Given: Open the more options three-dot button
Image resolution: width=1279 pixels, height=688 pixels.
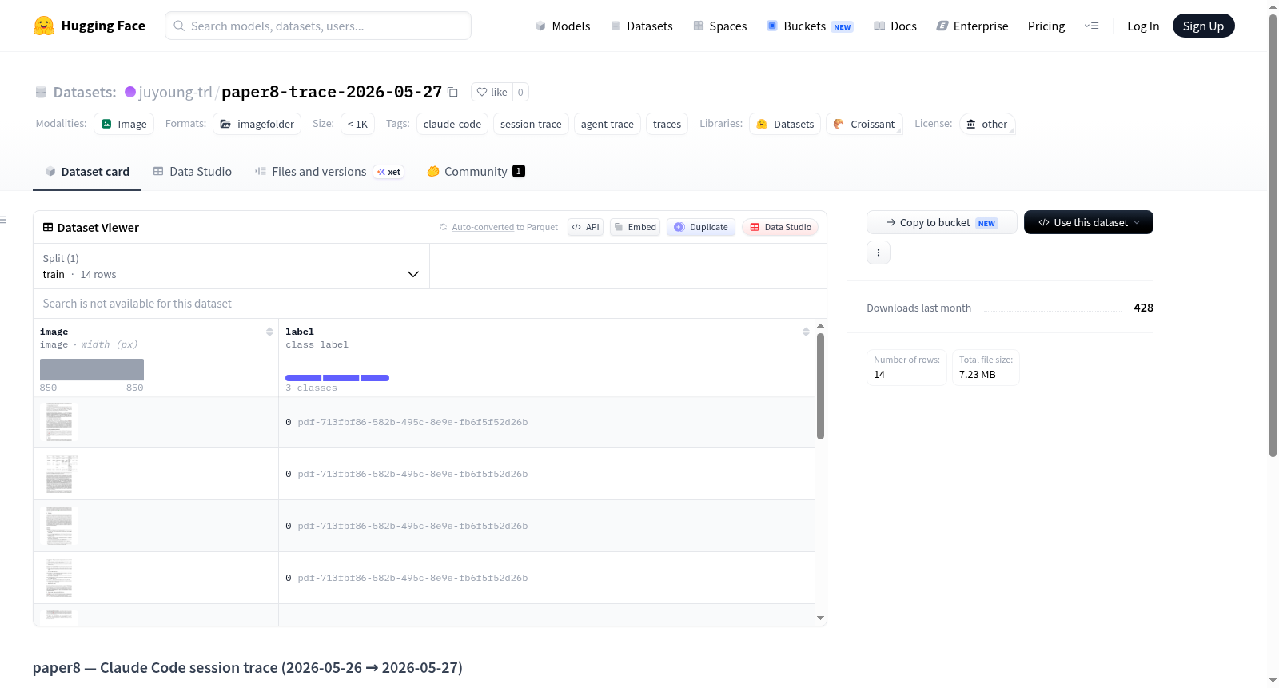Looking at the screenshot, I should tap(879, 253).
